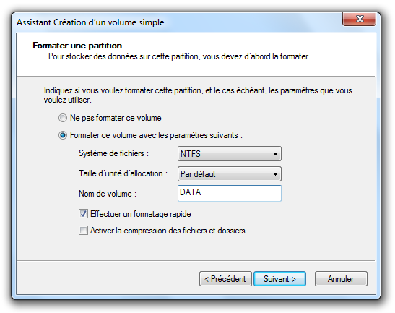Open the 'Par défaut' allocation unit dropdown

pyautogui.click(x=230, y=173)
